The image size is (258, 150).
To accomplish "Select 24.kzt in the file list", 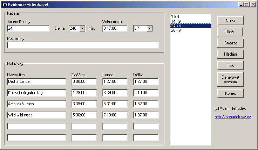I will (x=191, y=26).
